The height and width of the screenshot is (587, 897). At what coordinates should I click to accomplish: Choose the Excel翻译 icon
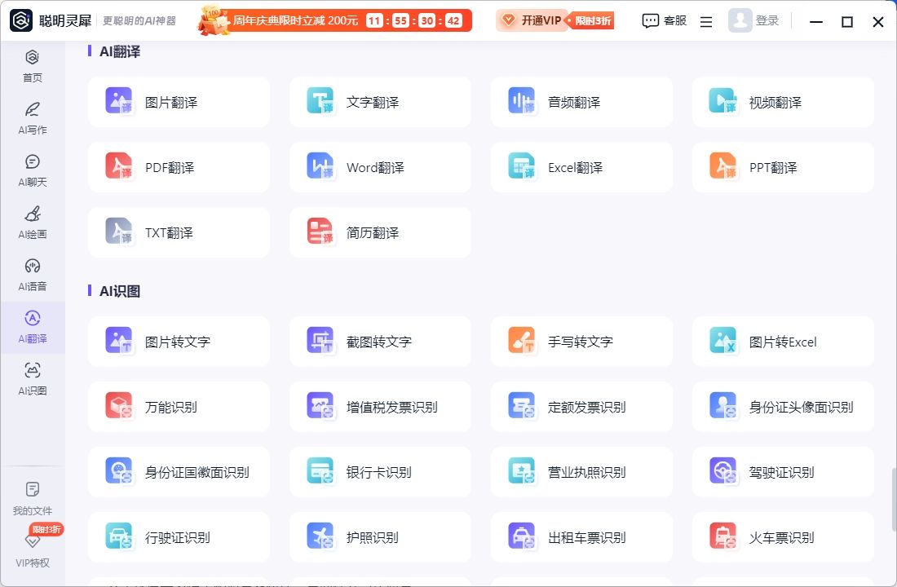tap(522, 166)
